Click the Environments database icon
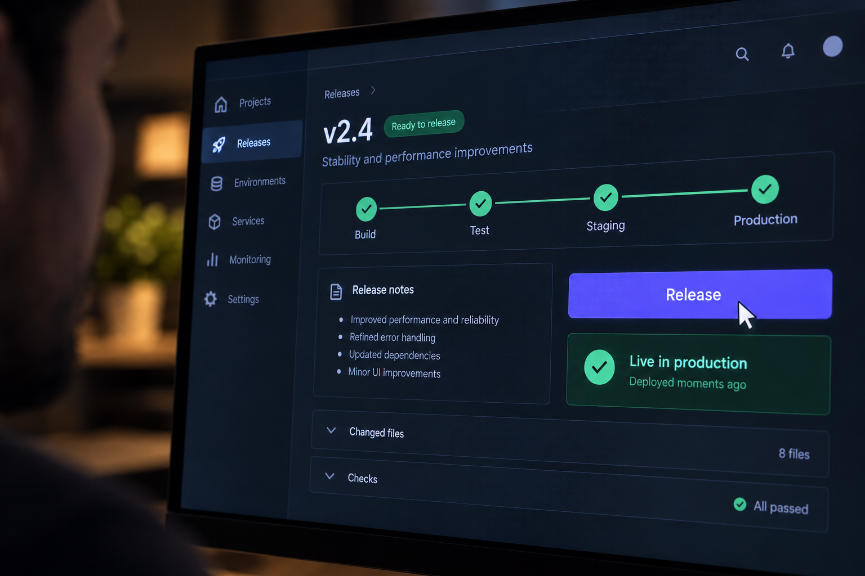The height and width of the screenshot is (576, 865). (x=216, y=183)
